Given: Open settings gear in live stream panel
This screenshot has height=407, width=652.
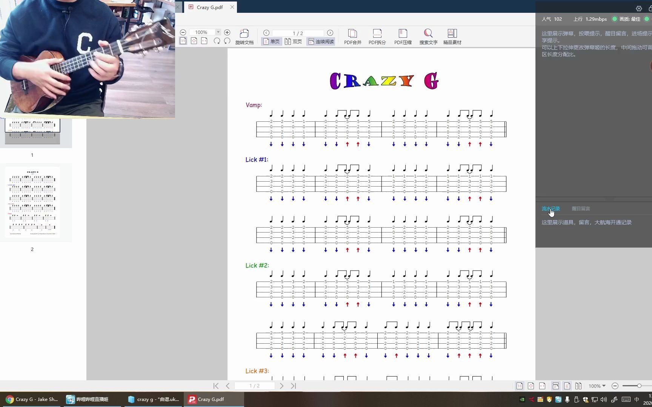Looking at the screenshot, I should click(639, 8).
